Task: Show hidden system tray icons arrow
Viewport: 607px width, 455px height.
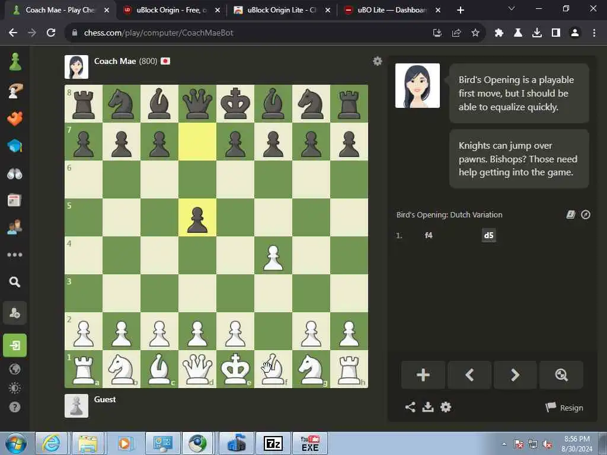Action: tap(504, 444)
